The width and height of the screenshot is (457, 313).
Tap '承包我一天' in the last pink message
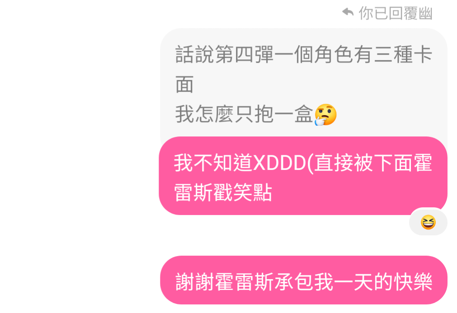[x=324, y=282]
